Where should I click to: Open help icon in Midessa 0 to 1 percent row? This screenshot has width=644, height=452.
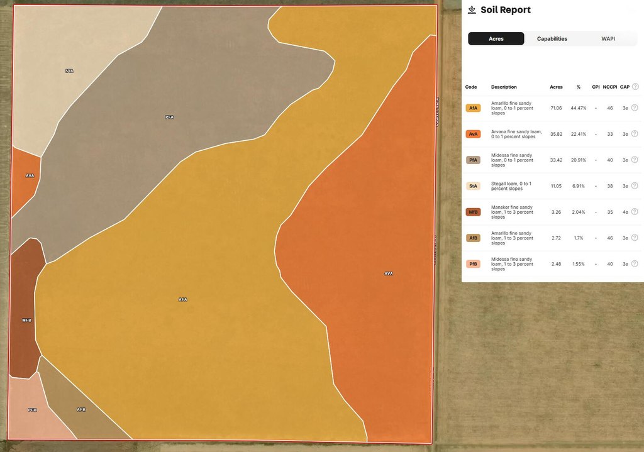pyautogui.click(x=635, y=160)
